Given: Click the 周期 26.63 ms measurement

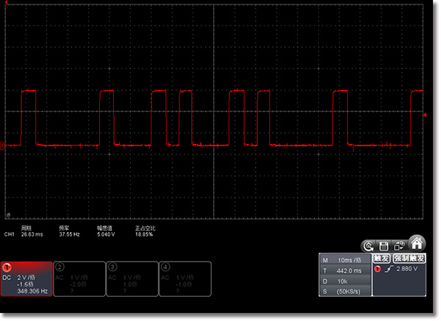Looking at the screenshot, I should point(32,232).
